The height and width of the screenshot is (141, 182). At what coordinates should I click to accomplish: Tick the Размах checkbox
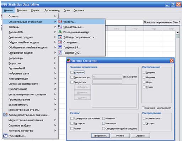[72, 129]
